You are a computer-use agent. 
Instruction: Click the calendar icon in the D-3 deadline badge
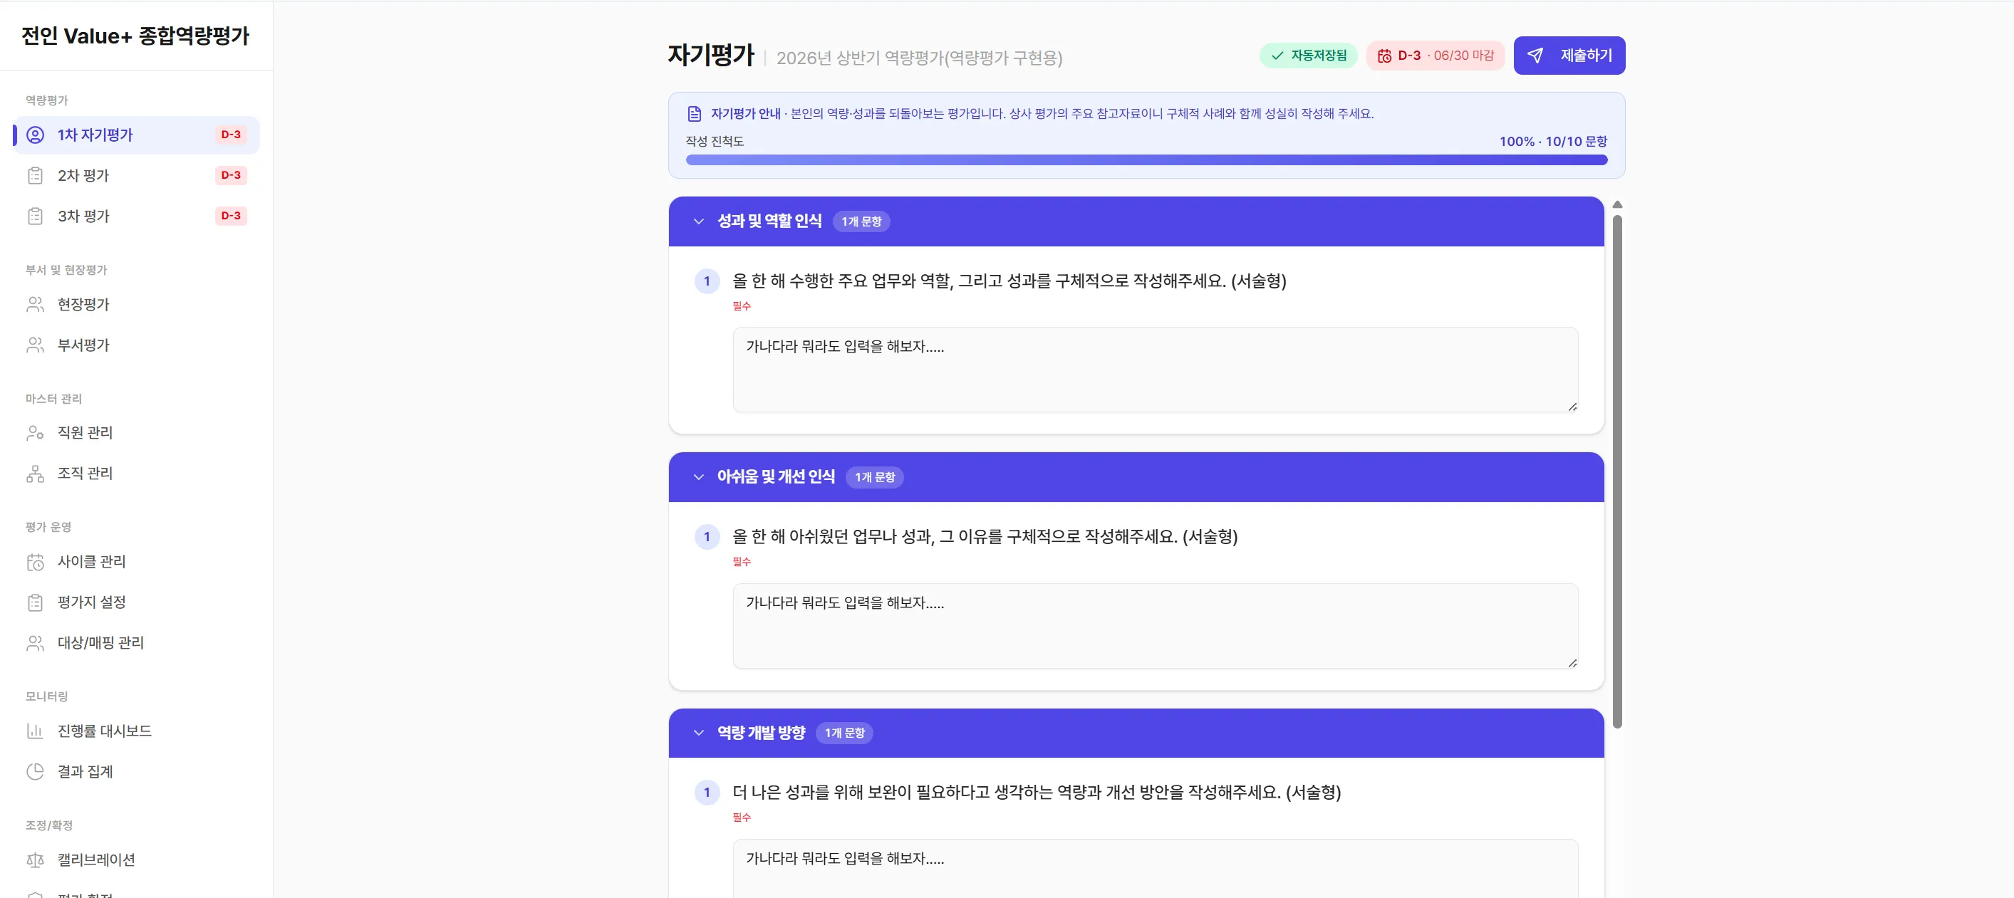[1384, 56]
